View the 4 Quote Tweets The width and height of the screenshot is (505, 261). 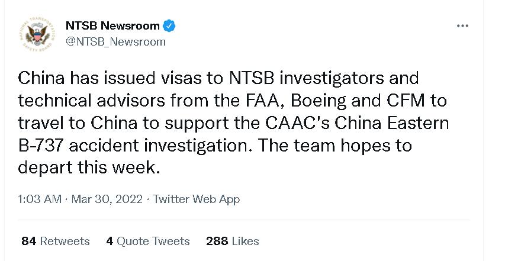coord(148,241)
